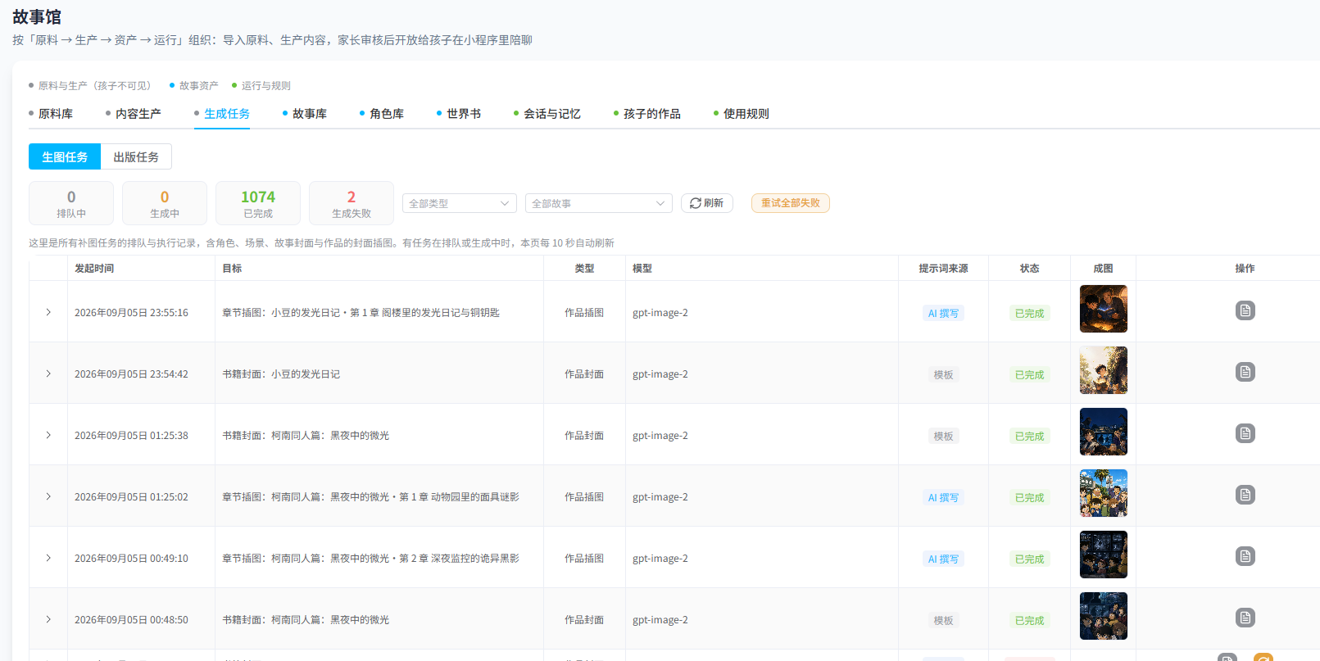1320x661 pixels.
Task: Filter by 生成失败 count card
Action: (x=352, y=203)
